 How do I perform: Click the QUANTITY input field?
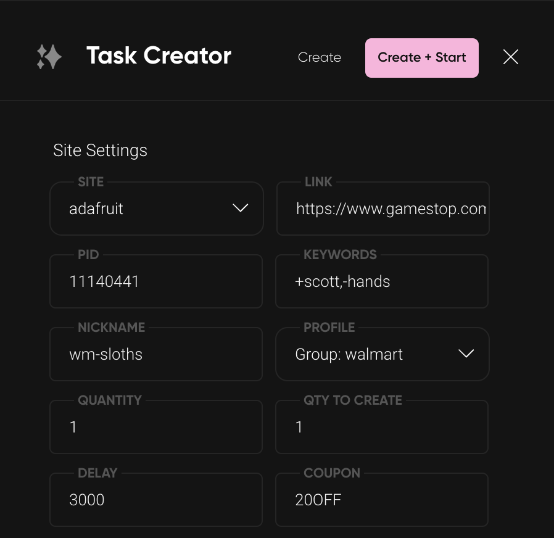click(x=156, y=426)
